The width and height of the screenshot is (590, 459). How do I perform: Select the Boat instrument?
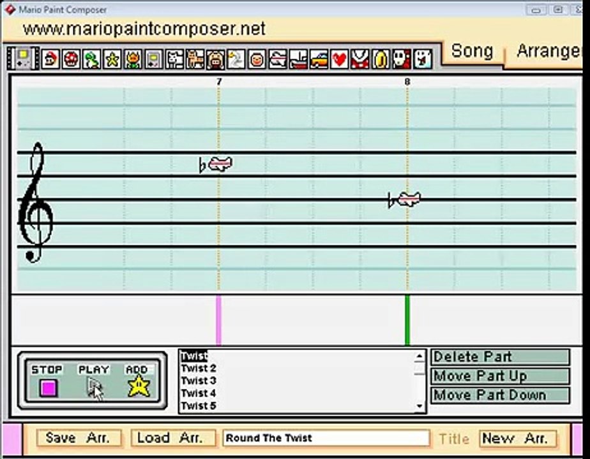coord(298,59)
